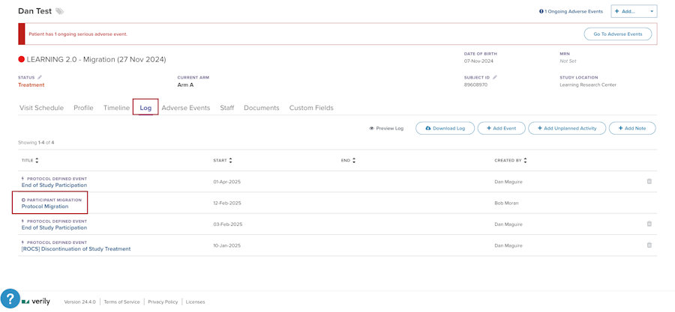
Task: Open End of Study Participation dated 03-Feb-2025
Action: [x=54, y=228]
